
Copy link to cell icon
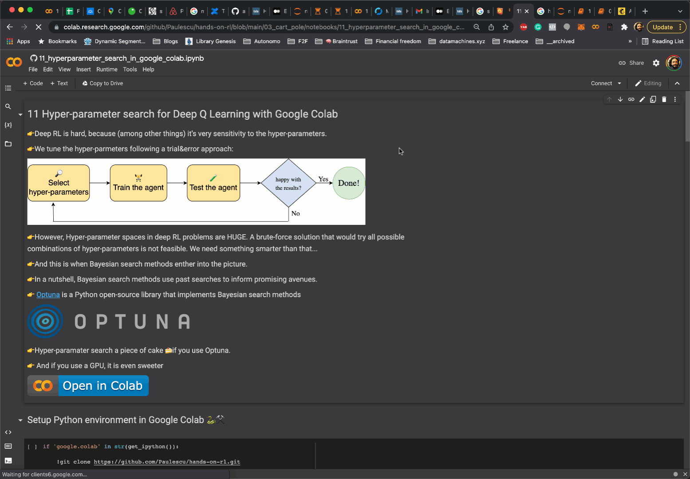tap(631, 99)
